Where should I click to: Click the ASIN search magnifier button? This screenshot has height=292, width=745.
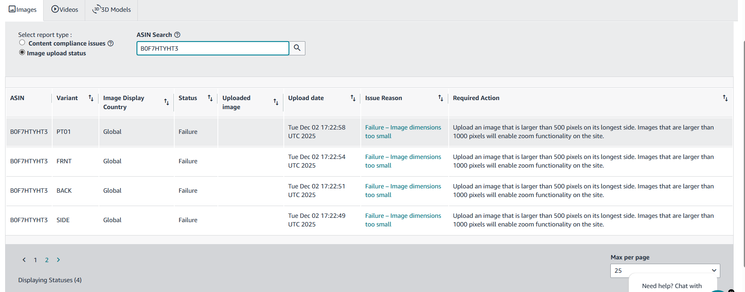[297, 48]
